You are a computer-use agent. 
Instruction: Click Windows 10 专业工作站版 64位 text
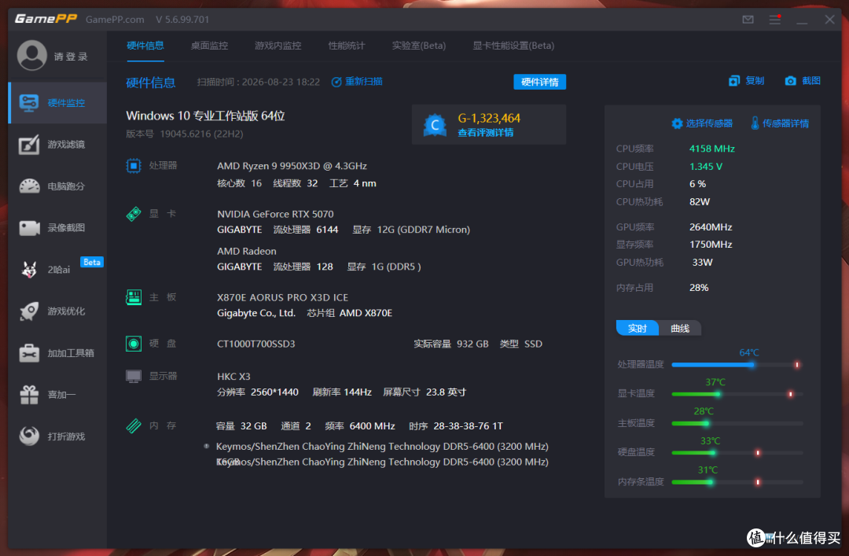coord(206,116)
